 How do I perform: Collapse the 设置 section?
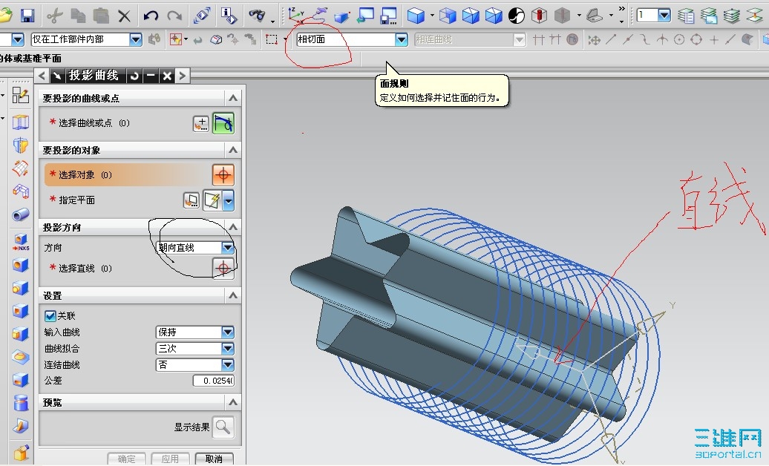(x=233, y=295)
